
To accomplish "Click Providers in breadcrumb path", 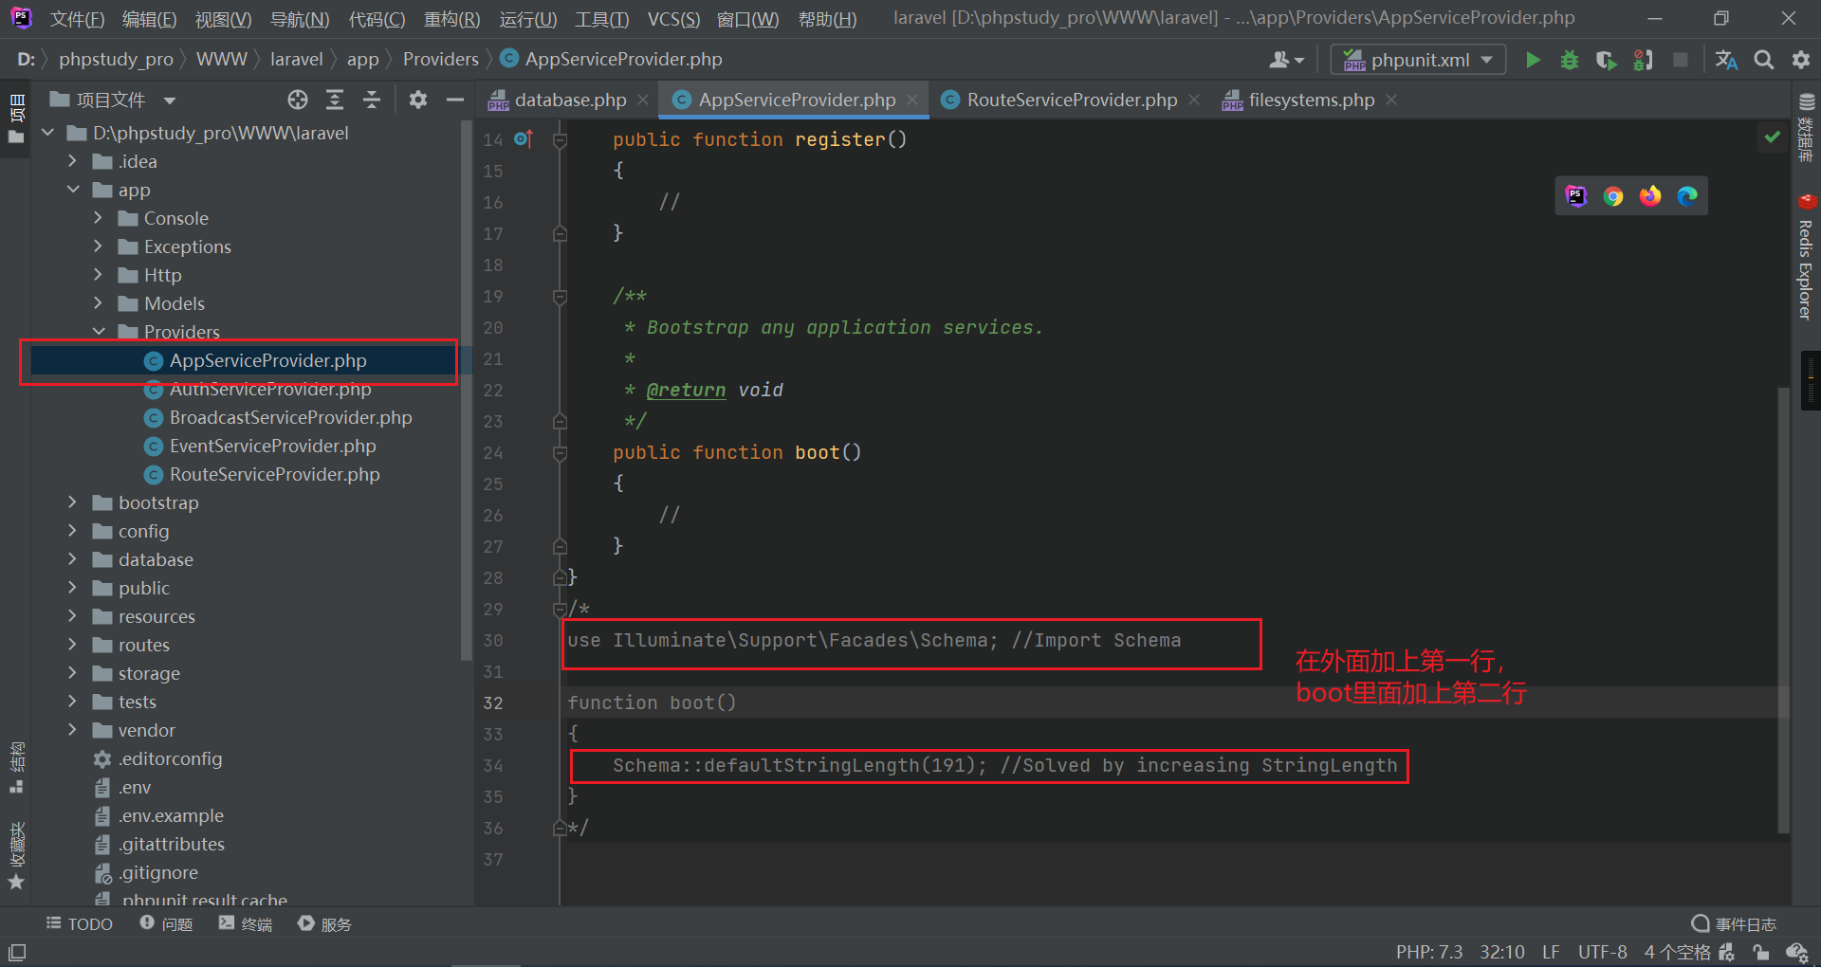I will point(441,59).
